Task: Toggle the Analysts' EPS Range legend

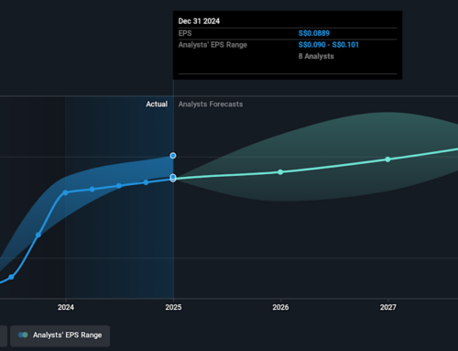Action: (x=60, y=335)
